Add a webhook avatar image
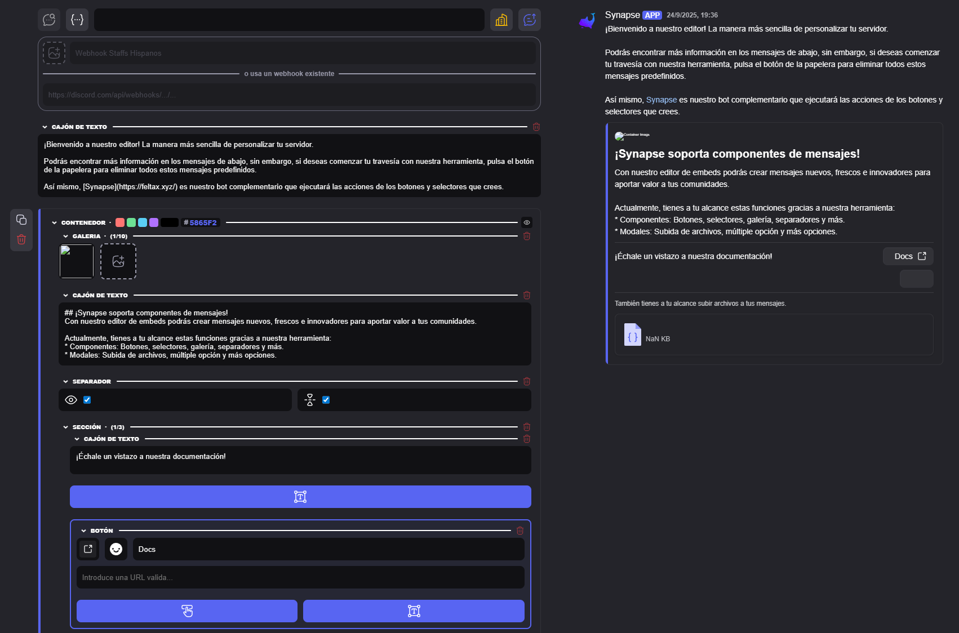The width and height of the screenshot is (959, 633). tap(54, 53)
